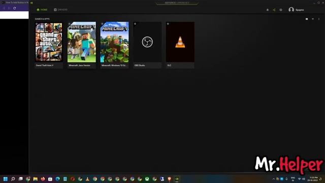Open the notification bell in taskbar corner
The width and height of the screenshot is (325, 183).
tap(320, 179)
